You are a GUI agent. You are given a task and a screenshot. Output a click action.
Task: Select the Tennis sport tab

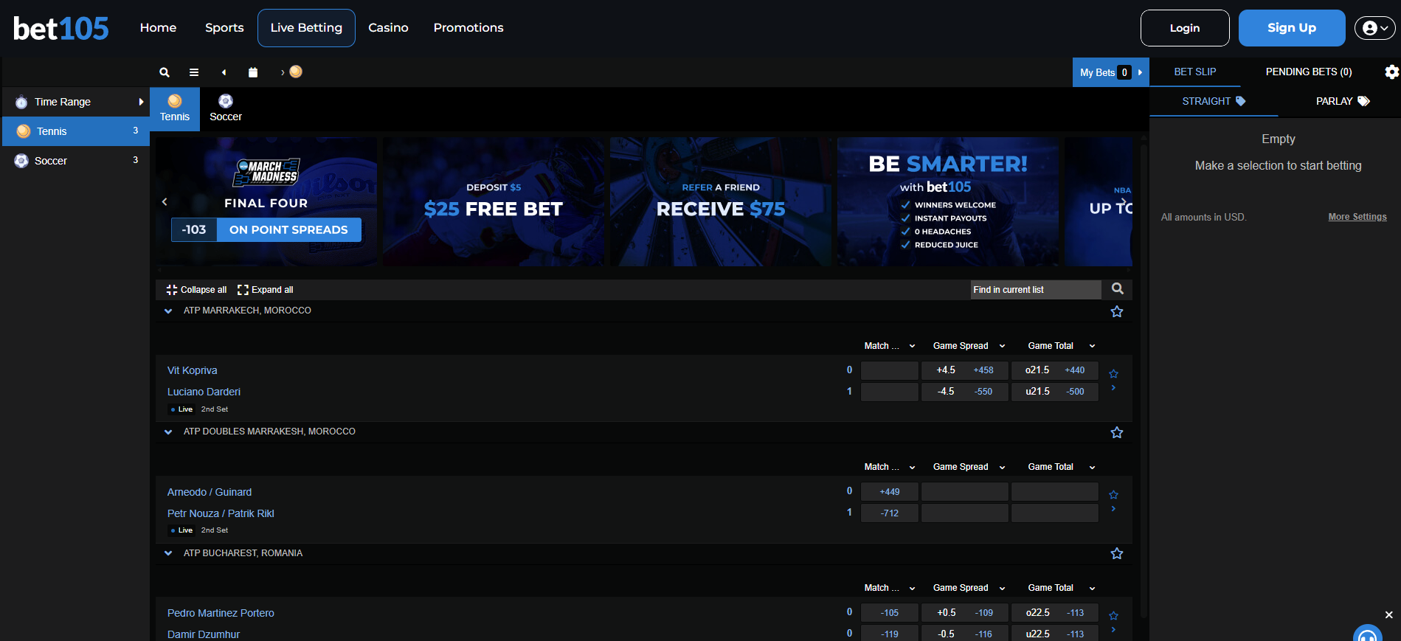175,109
